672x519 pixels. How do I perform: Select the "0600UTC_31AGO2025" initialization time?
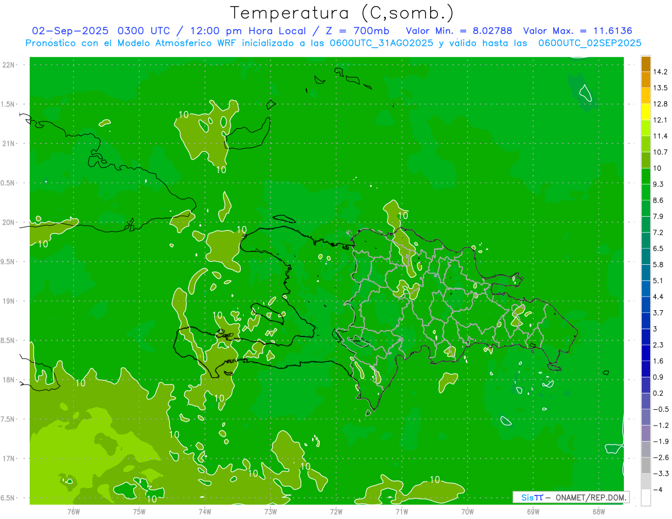[381, 43]
